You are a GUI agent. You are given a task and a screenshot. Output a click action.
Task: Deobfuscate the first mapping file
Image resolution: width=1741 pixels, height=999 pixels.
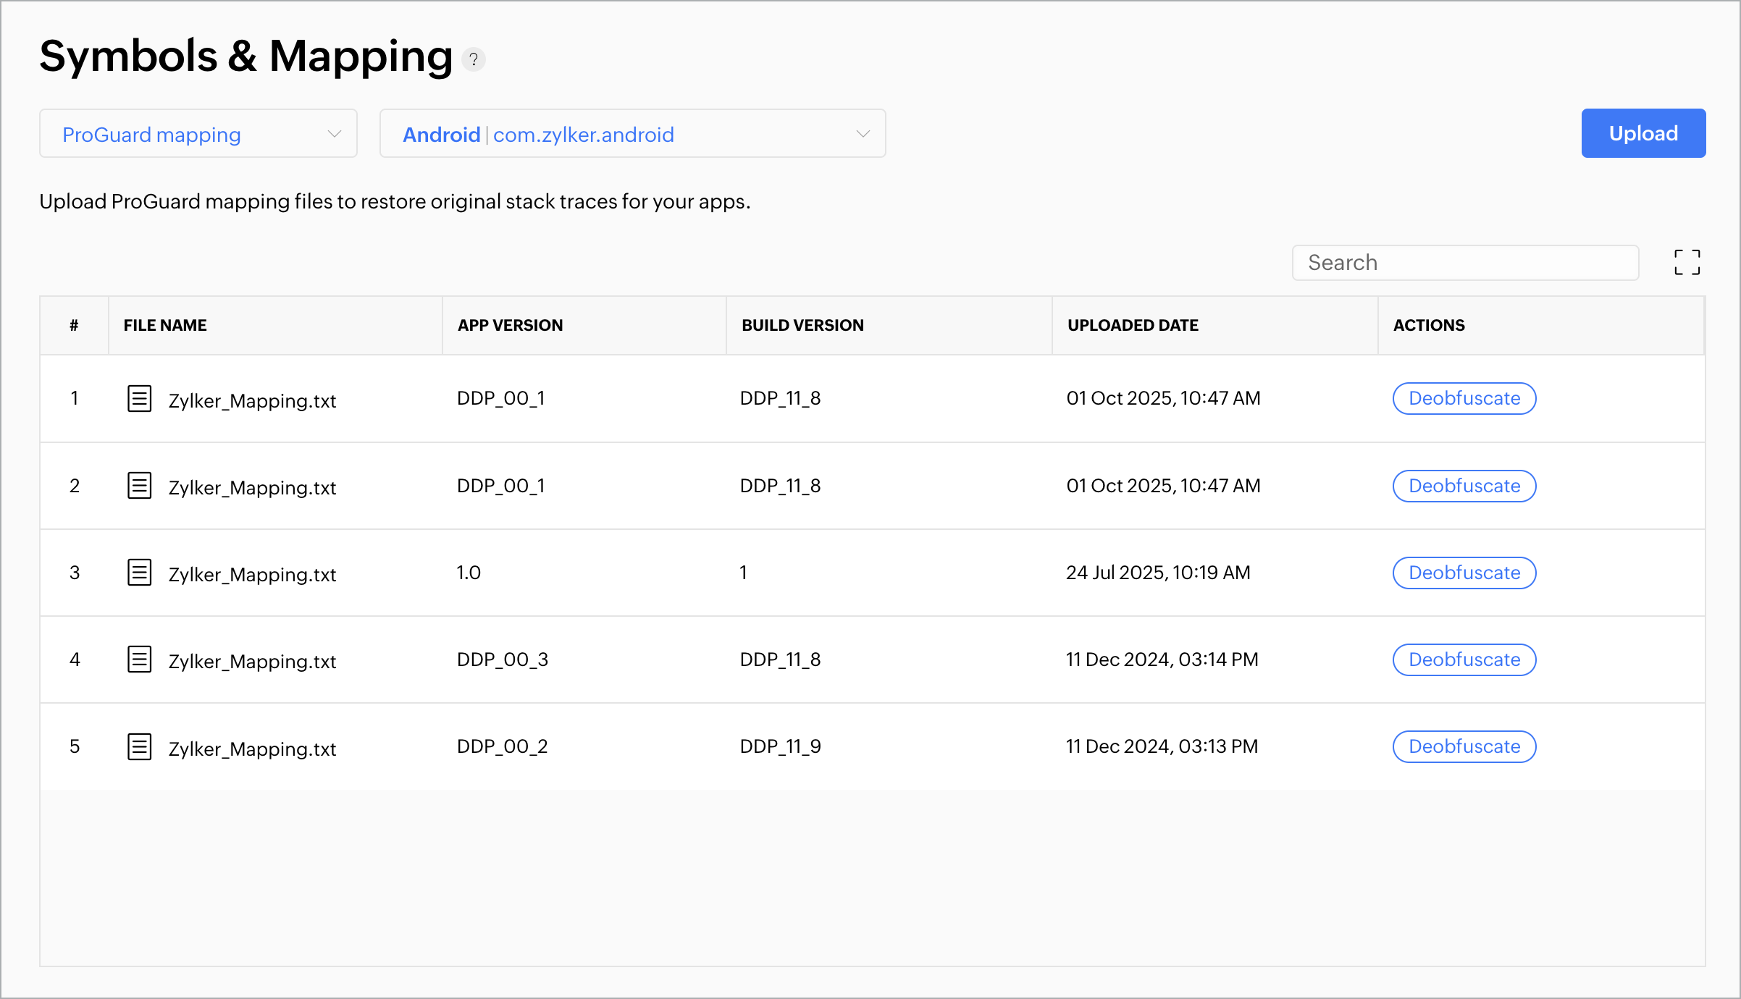pos(1464,398)
